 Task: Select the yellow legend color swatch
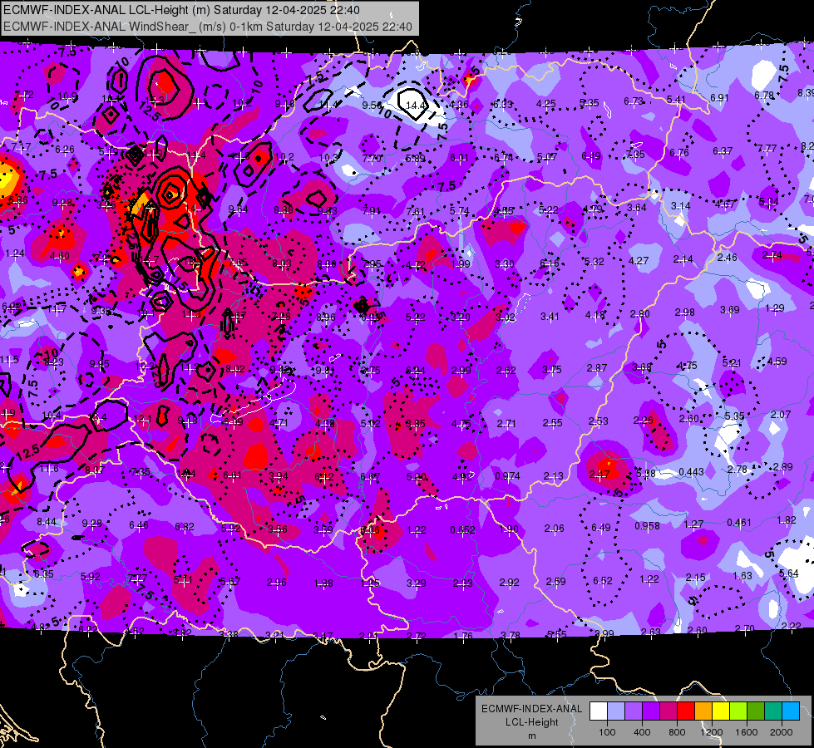pyautogui.click(x=721, y=711)
